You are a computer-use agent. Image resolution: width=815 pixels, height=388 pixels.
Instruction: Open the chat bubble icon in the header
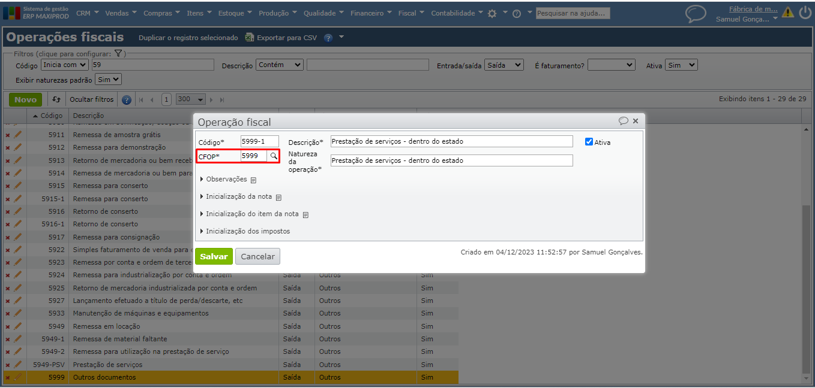click(696, 14)
